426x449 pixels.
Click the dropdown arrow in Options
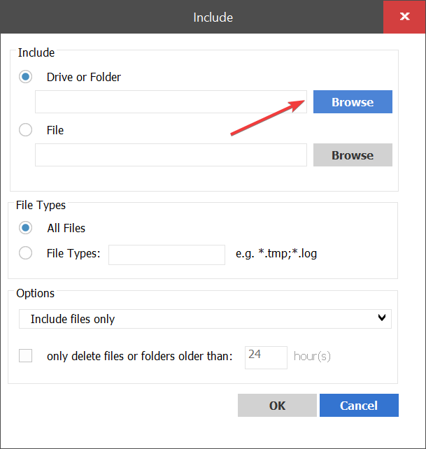point(382,318)
